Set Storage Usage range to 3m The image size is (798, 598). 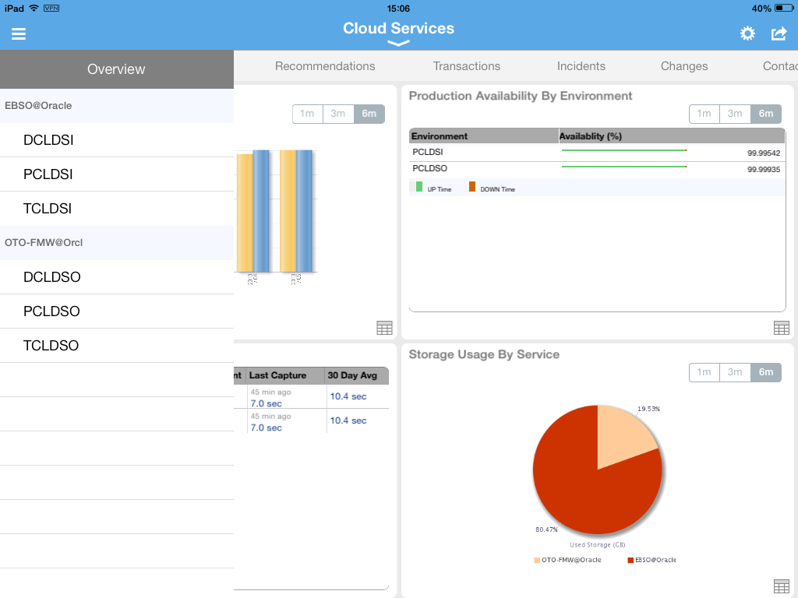coord(734,372)
